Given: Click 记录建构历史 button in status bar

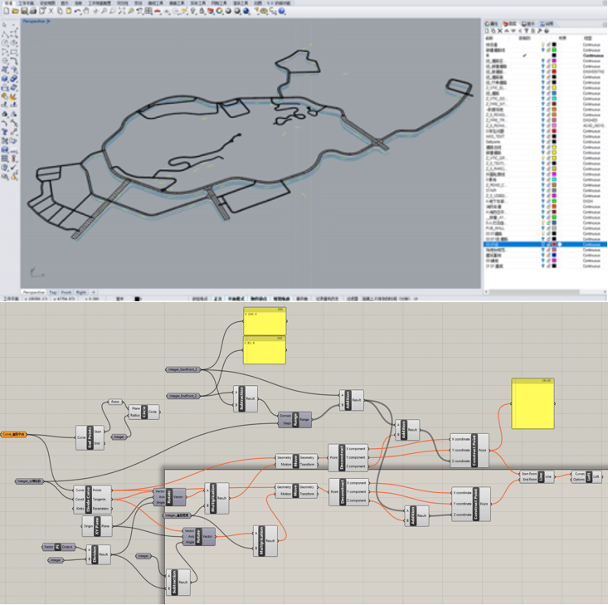Looking at the screenshot, I should pyautogui.click(x=328, y=299).
